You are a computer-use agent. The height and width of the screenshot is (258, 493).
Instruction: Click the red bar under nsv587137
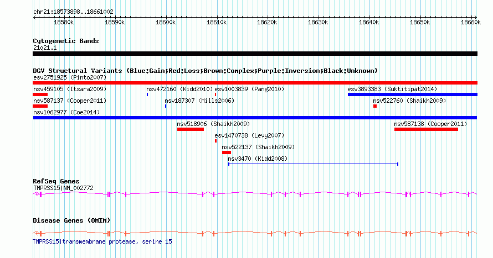click(40, 106)
